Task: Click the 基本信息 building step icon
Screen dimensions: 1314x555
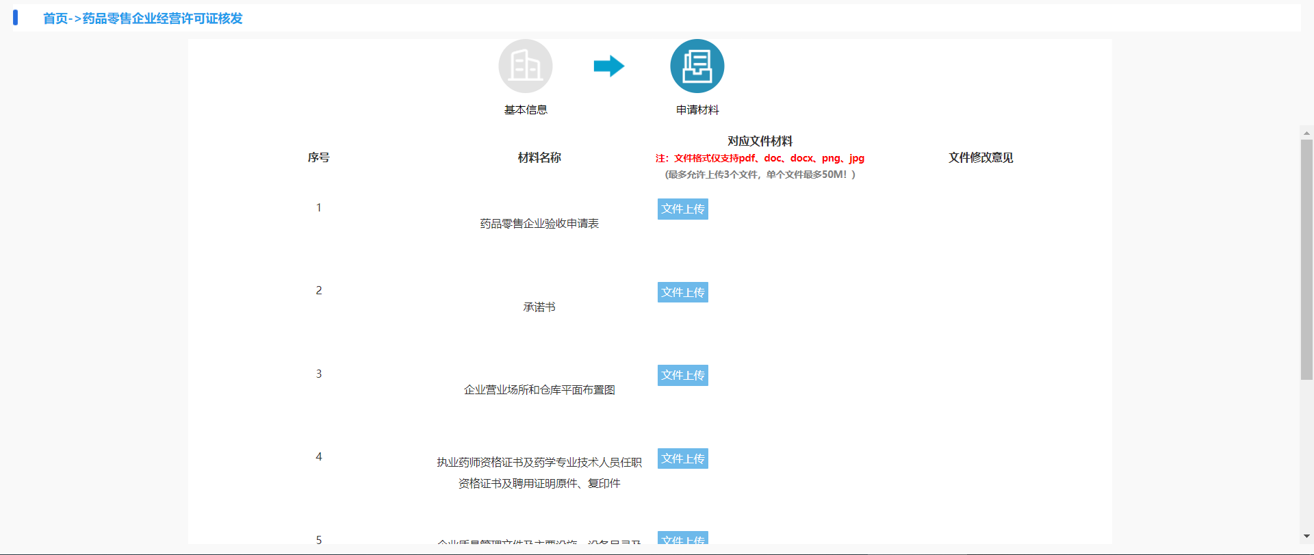Action: pos(525,66)
